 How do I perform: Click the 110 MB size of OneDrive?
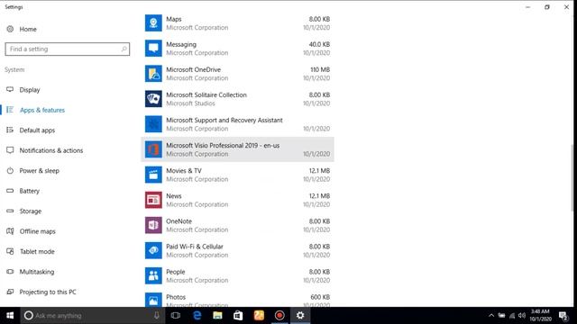[x=320, y=69]
